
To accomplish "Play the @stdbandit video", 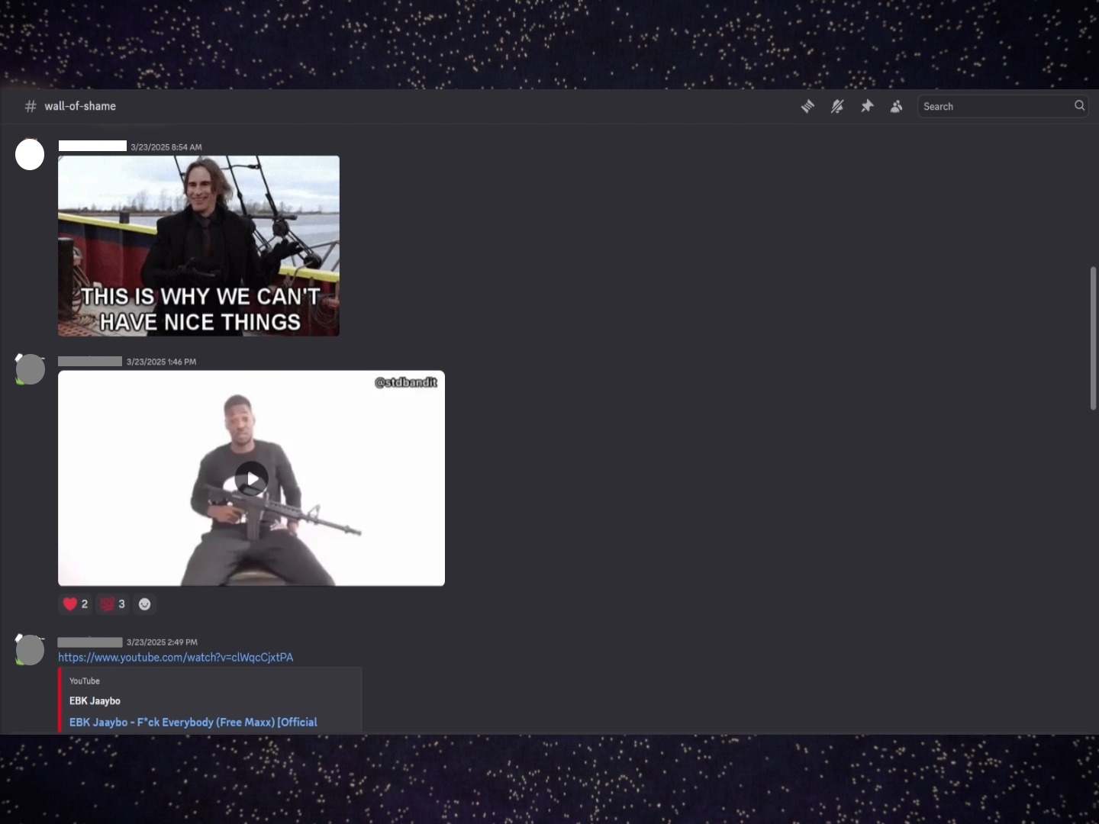I will coord(251,478).
